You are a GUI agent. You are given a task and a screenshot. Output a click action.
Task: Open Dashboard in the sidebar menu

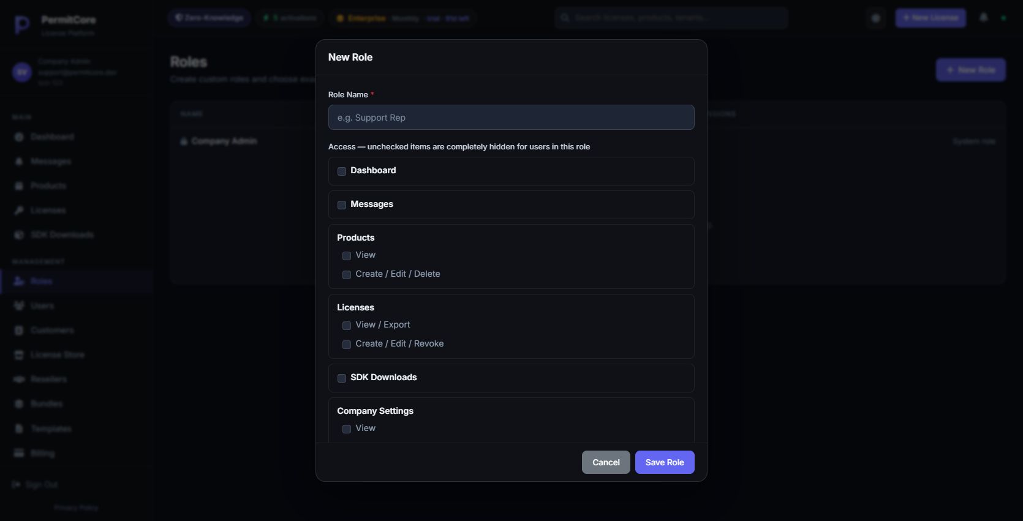tap(77, 137)
